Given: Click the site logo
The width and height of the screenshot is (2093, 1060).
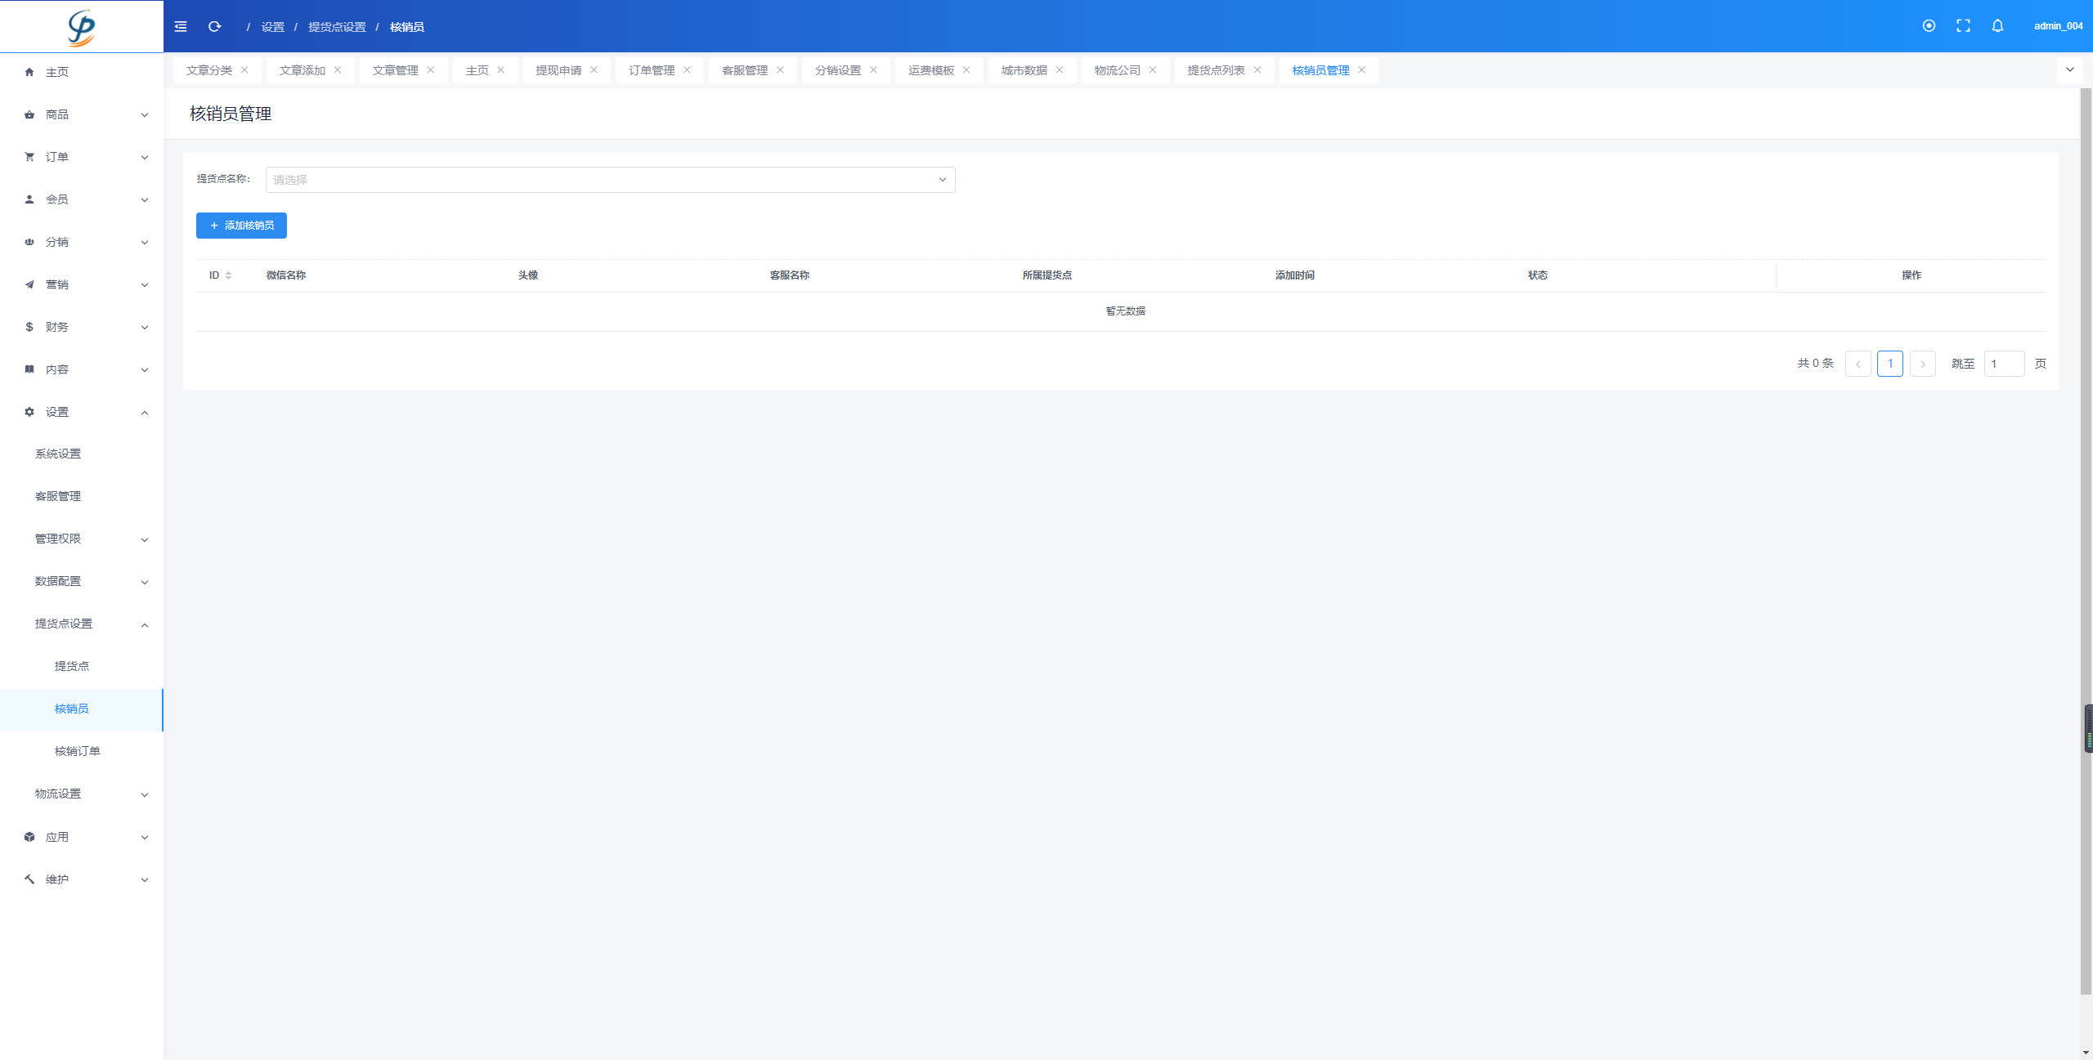Looking at the screenshot, I should point(81,27).
